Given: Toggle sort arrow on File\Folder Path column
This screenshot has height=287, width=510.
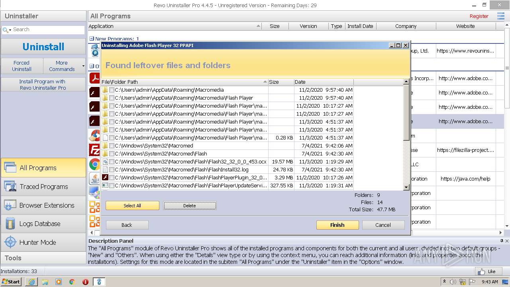Looking at the screenshot, I should click(x=265, y=82).
